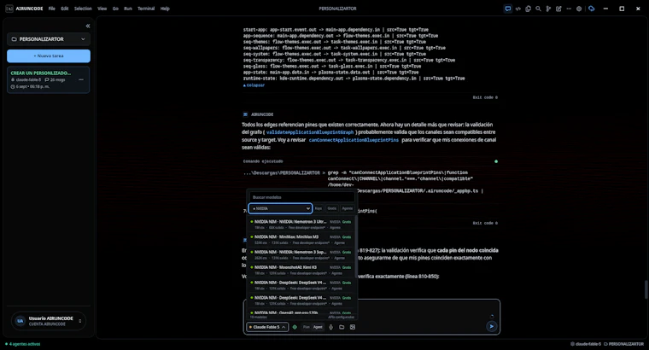Open source control branch icon in title bar
Viewport: 649px width, 350px height.
tap(548, 9)
